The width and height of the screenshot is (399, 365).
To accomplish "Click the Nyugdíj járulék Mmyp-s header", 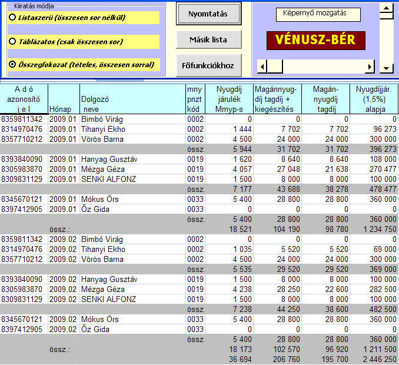I will (229, 99).
